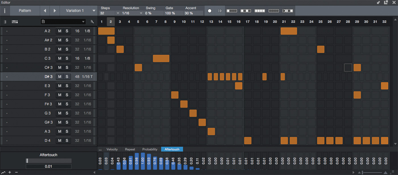Viewport: 398px width, 175px height.
Task: Show the automation lane curve icon
Action: coord(3,172)
